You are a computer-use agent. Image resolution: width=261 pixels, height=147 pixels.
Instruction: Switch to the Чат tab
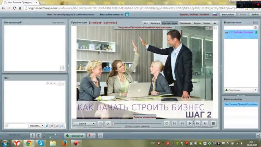coord(146,23)
